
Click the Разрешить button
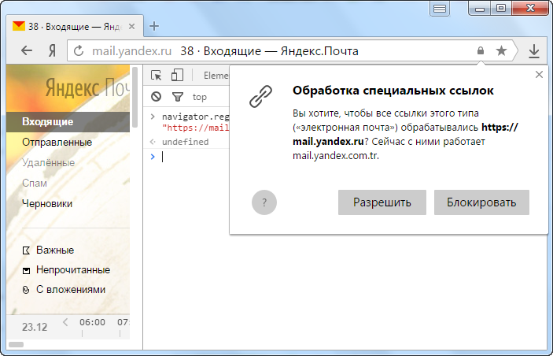(x=382, y=202)
